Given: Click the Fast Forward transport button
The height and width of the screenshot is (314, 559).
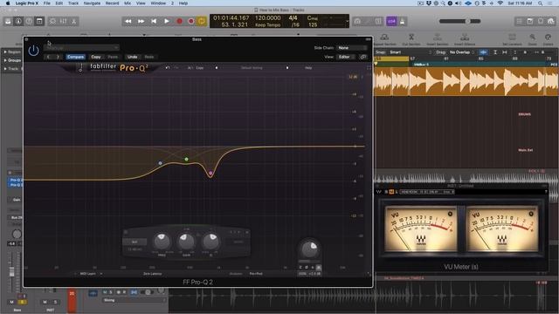Looking at the screenshot, I should [141, 21].
